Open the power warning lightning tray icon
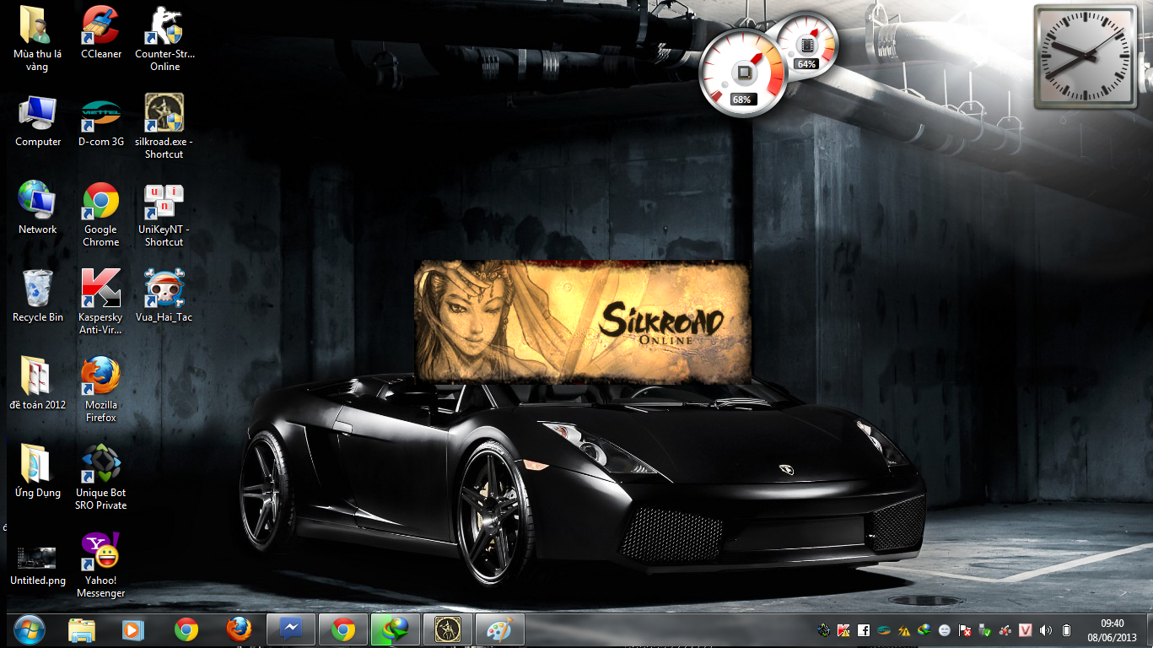1153x648 pixels. (904, 629)
